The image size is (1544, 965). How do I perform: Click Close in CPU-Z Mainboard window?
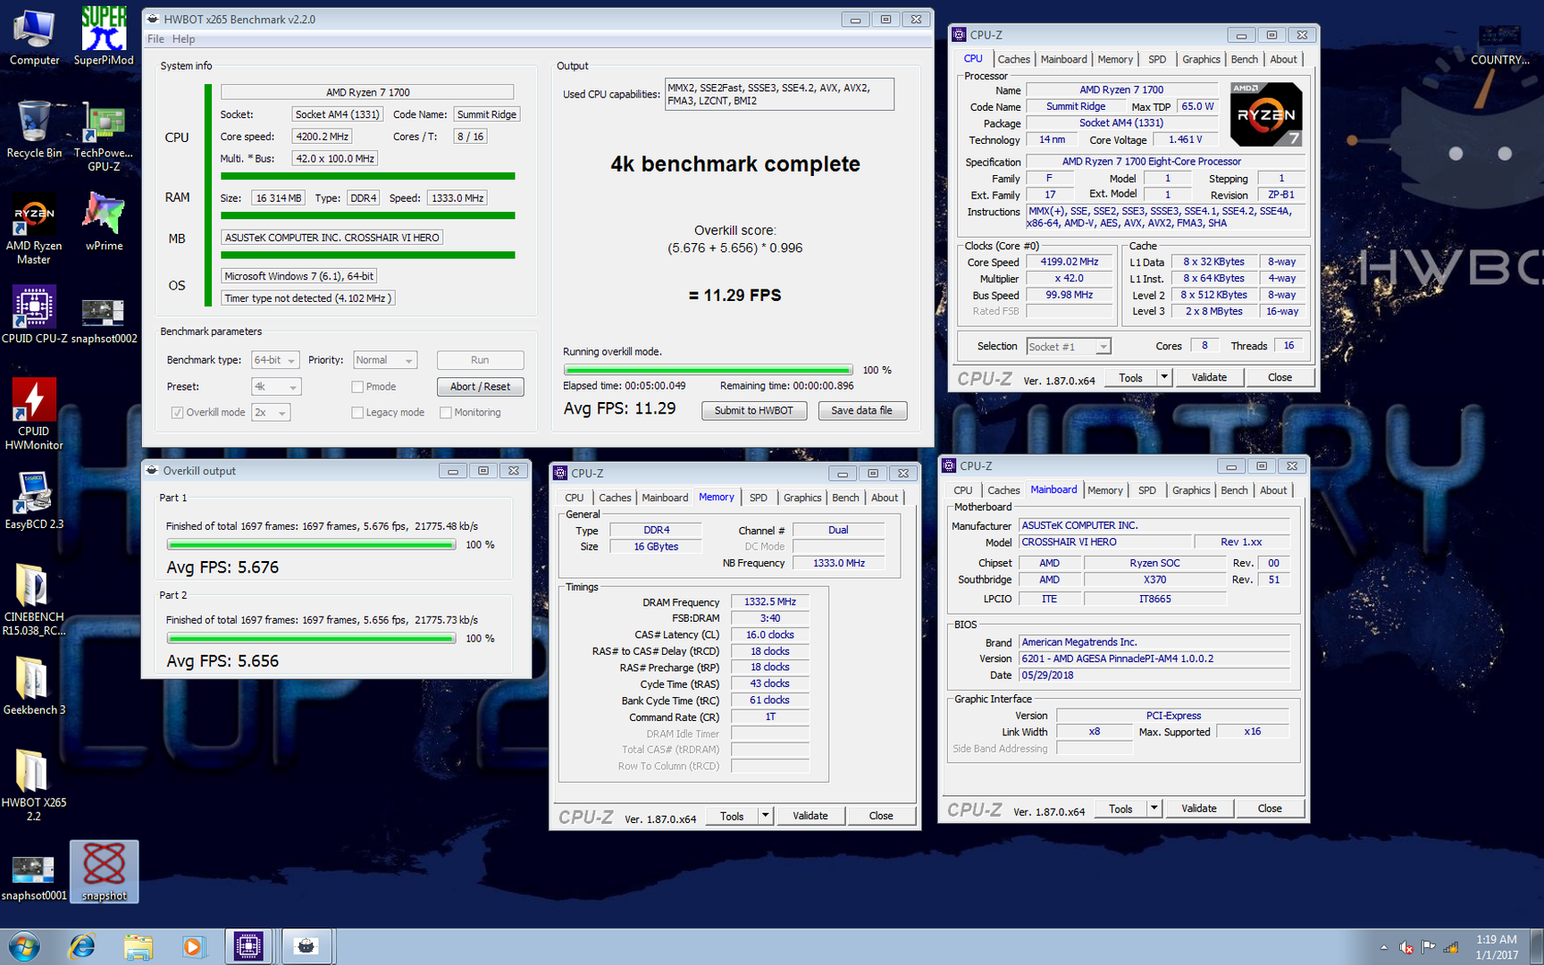click(1270, 809)
